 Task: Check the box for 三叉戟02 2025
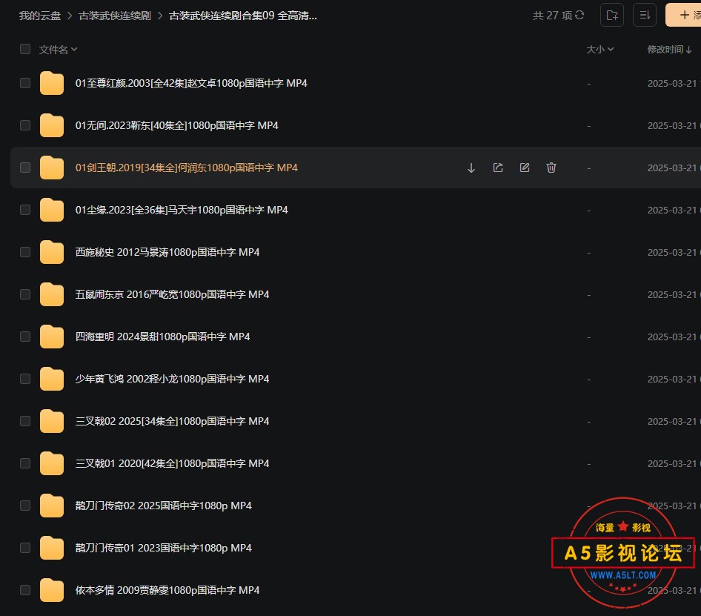[25, 421]
